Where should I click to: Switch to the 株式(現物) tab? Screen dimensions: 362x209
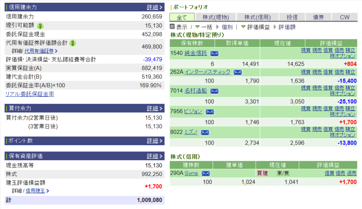tap(216, 17)
